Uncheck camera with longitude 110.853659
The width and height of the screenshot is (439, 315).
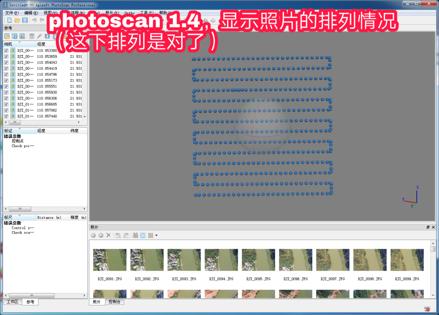[6, 57]
